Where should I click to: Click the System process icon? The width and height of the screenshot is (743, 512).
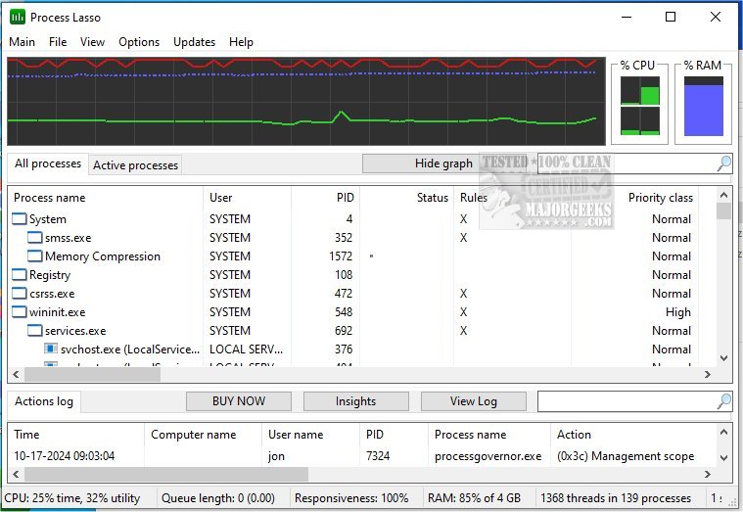click(20, 219)
